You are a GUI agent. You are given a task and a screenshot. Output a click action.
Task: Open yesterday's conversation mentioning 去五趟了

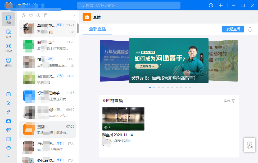47,147
